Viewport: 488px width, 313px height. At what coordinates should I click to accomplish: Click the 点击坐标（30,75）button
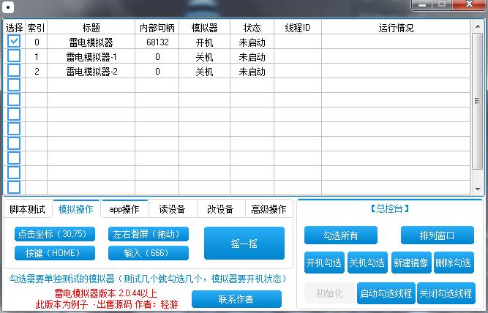click(55, 234)
